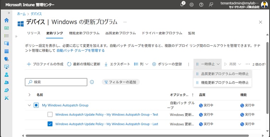Open My Windows Autopatch Group link
Viewport: 270px width, 137px height.
(65, 105)
